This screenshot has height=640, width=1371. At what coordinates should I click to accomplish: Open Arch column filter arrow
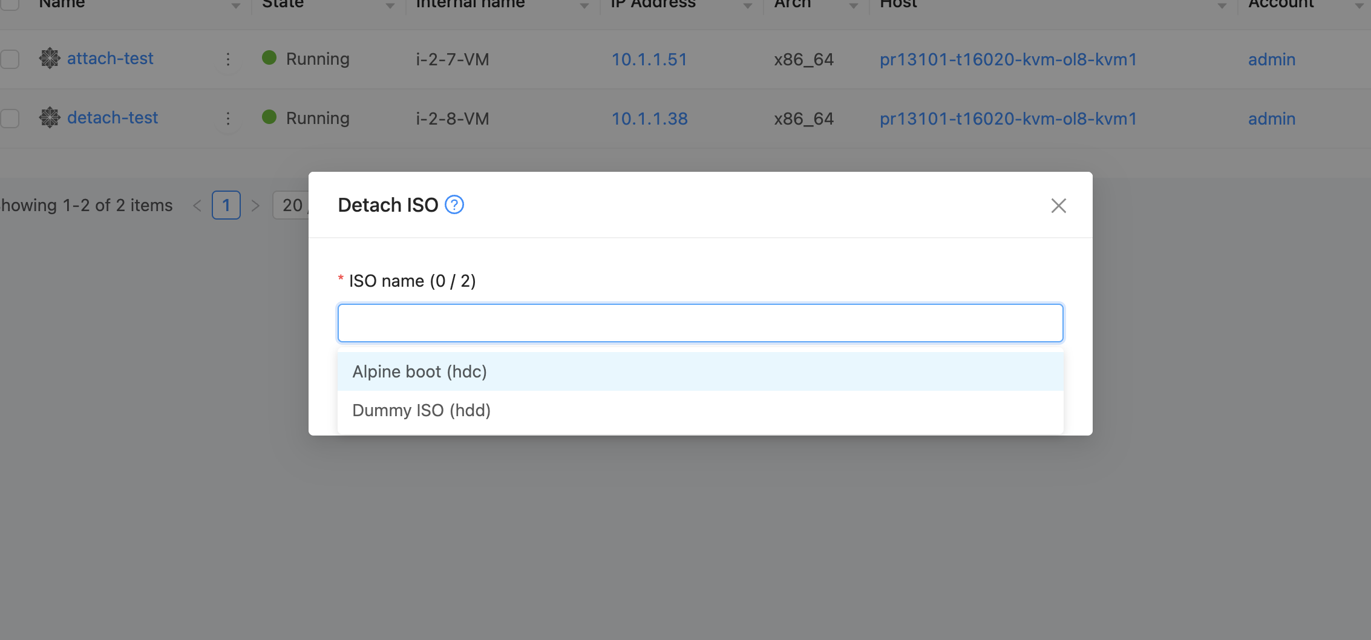(x=854, y=5)
